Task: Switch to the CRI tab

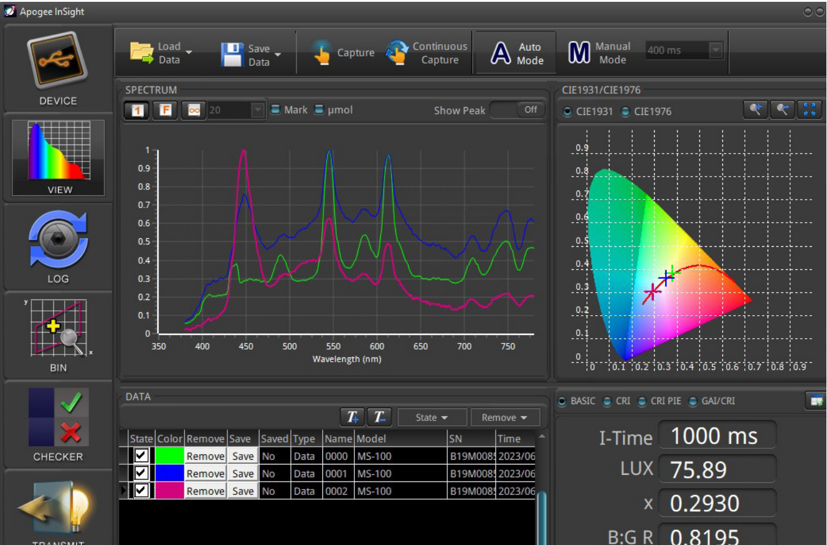Action: [x=617, y=401]
